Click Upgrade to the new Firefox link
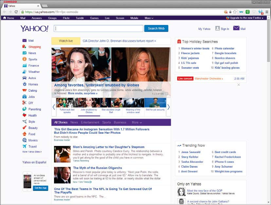This screenshot has width=271, height=205. click(x=245, y=18)
